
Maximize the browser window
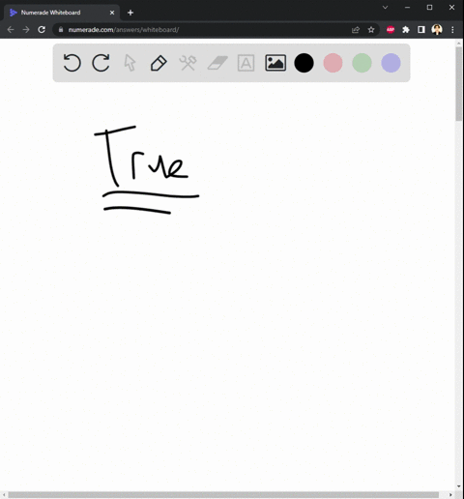(429, 7)
